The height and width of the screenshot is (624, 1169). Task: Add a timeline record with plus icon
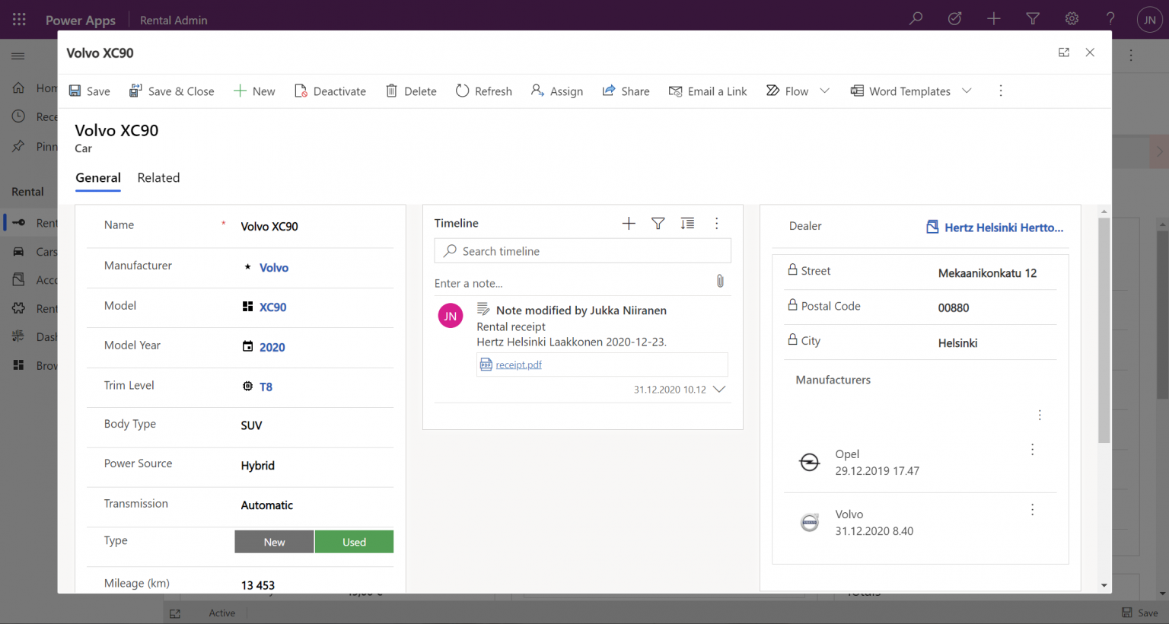[629, 223]
